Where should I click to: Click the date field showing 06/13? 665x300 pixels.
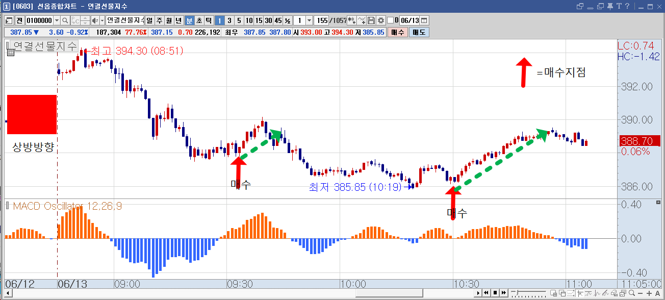click(410, 20)
